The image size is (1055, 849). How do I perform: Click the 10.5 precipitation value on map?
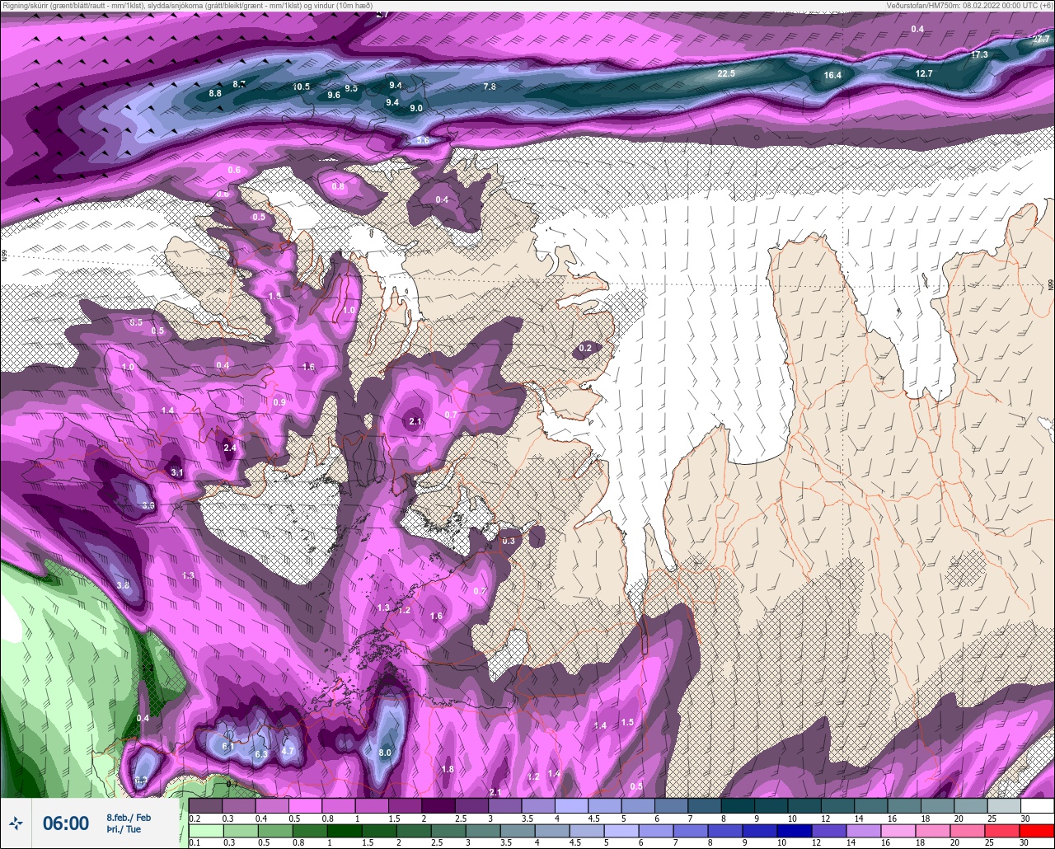(302, 87)
